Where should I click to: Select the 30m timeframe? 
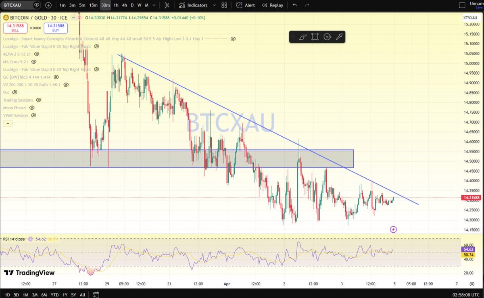click(106, 5)
